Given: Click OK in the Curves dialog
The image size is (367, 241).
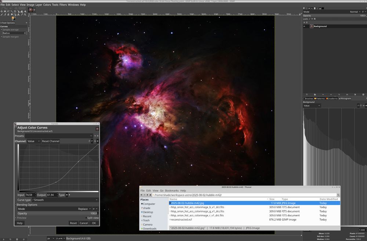Looking at the screenshot, I should click(94, 223).
